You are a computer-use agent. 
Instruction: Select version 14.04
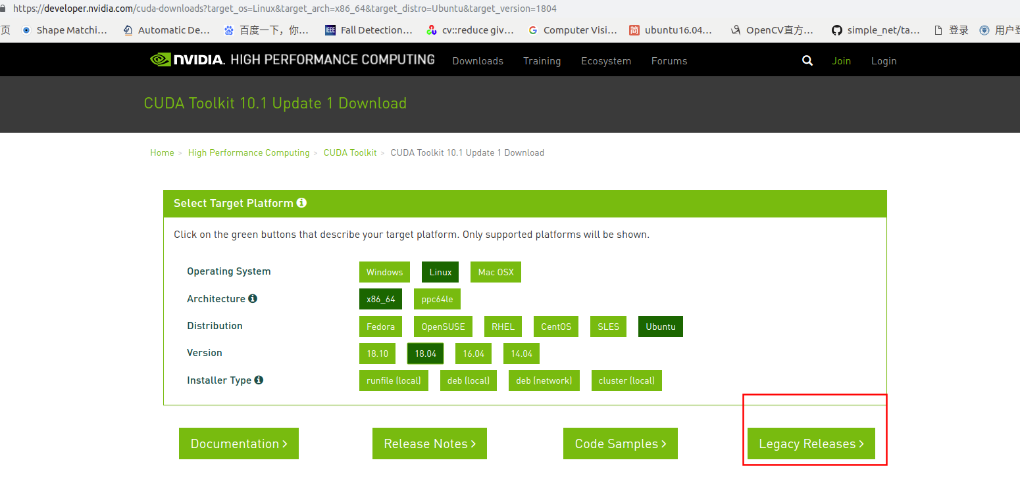(x=522, y=353)
